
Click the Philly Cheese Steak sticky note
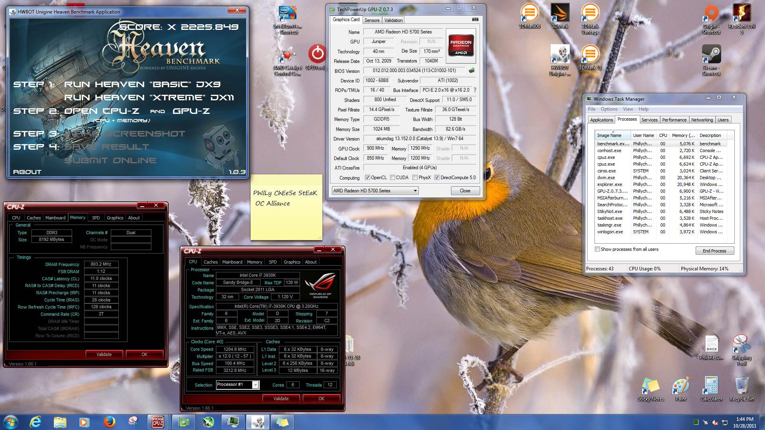click(x=286, y=207)
